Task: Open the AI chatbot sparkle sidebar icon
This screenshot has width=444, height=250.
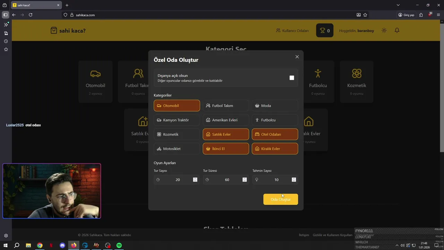Action: click(6, 25)
